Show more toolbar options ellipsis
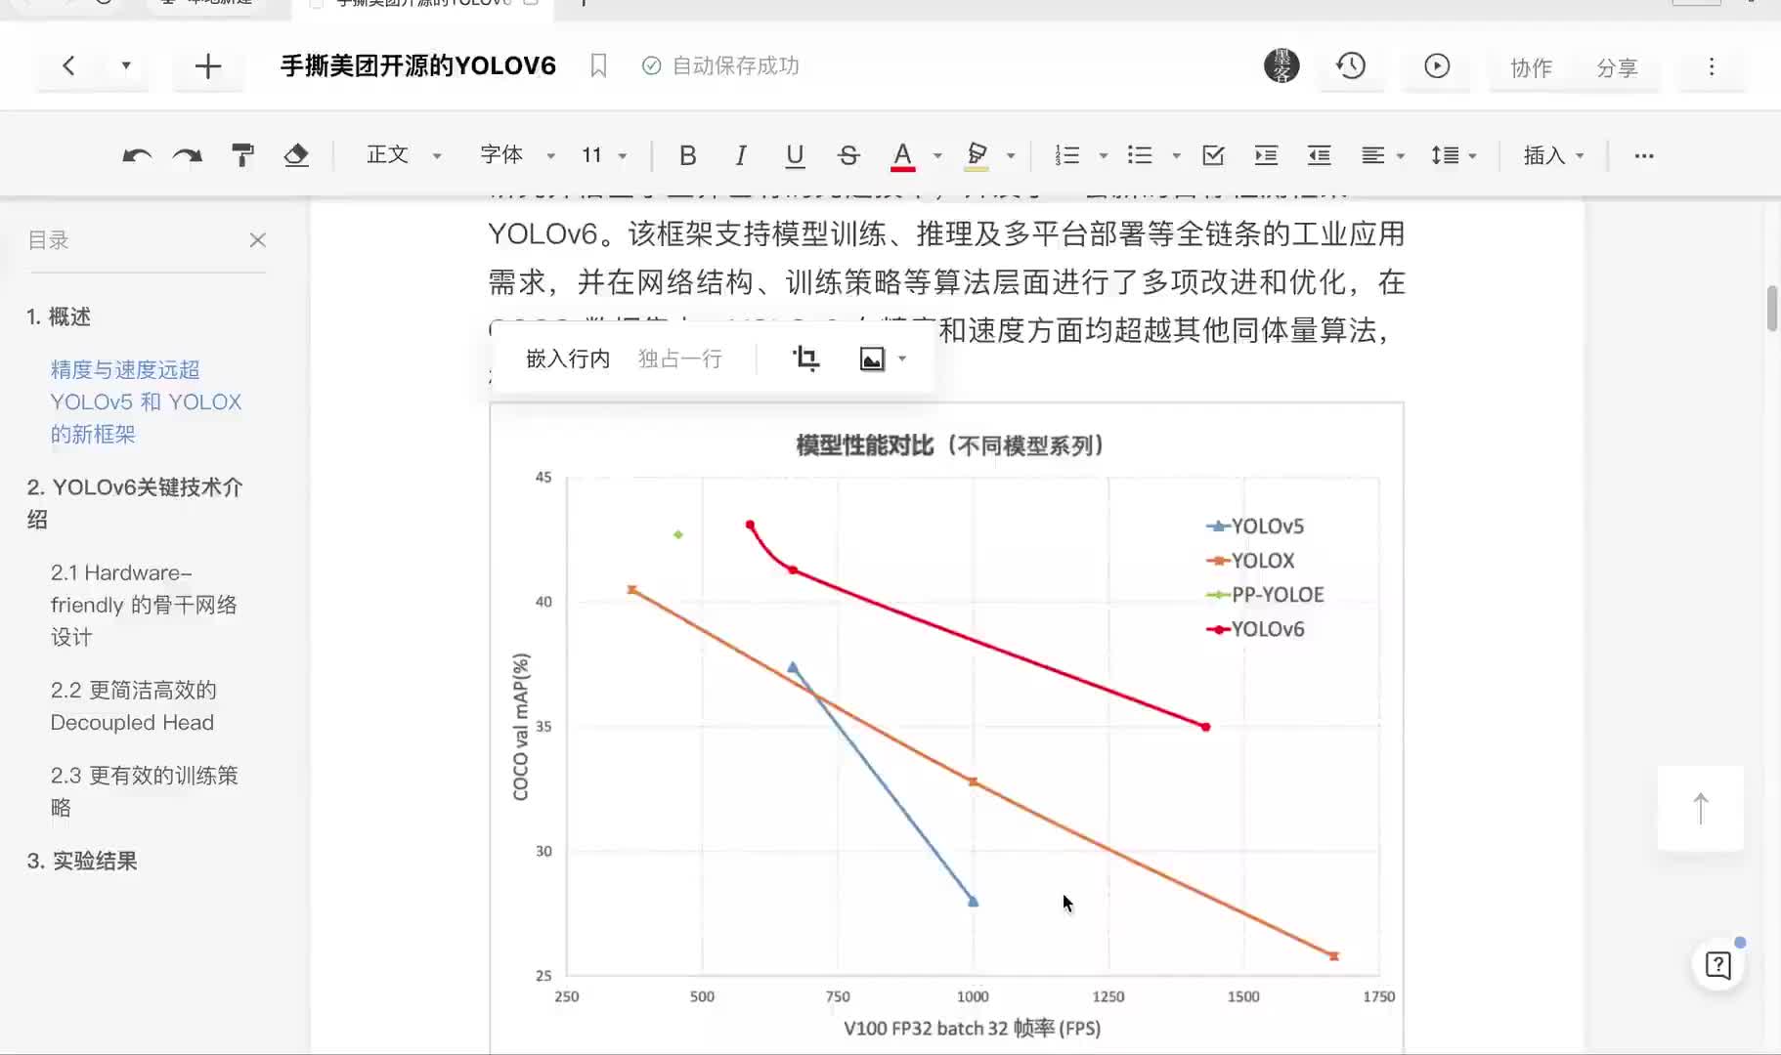 1644,155
